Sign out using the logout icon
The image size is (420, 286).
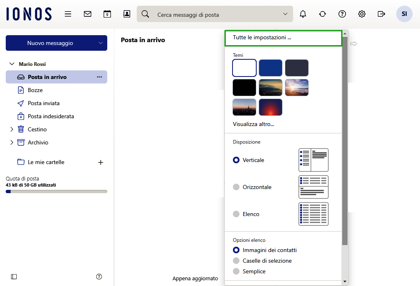(x=382, y=14)
